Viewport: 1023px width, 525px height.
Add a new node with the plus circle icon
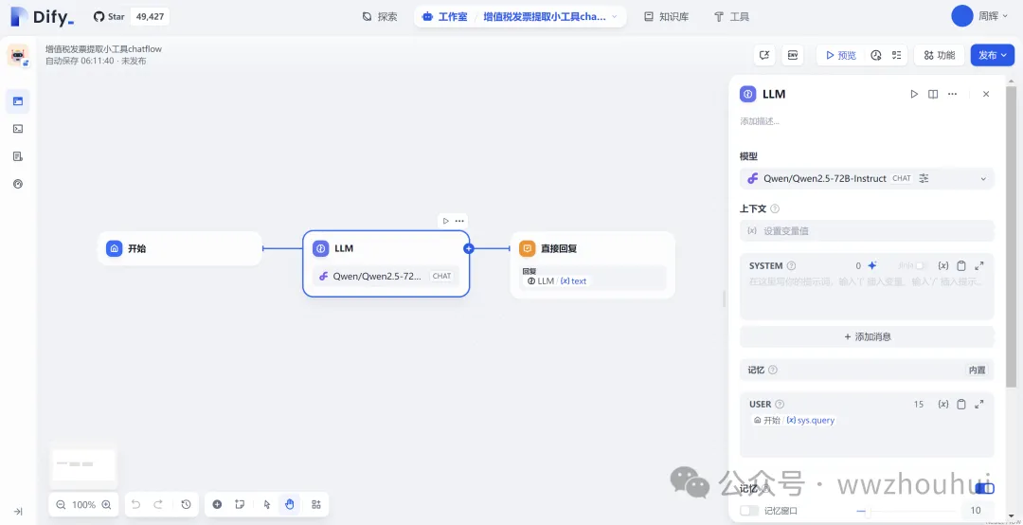coord(217,504)
